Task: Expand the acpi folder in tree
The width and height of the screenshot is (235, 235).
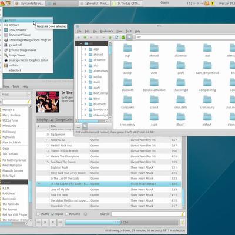Action: (85, 49)
